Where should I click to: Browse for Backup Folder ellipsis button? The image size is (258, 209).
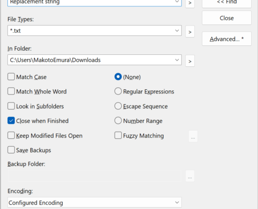pos(190,176)
